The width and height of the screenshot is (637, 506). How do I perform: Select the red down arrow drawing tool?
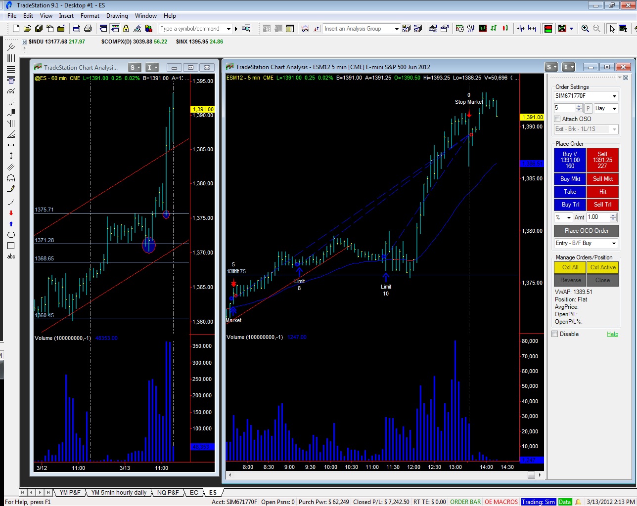coord(11,213)
